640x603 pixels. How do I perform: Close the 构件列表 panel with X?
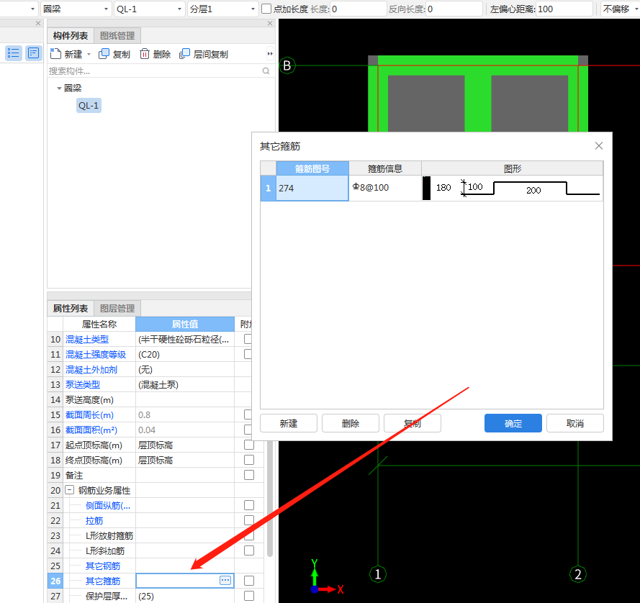pyautogui.click(x=270, y=23)
